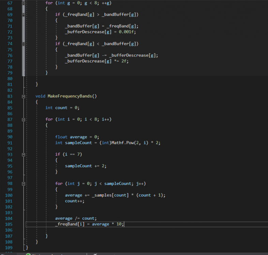268x255 pixels.
Task: Click line number 100 in the gutter
Action: [x=9, y=195]
